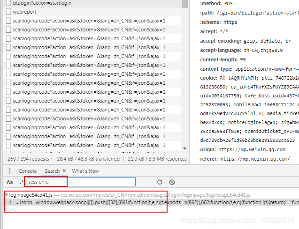Screen dimensions: 299x229
Task: Open the What's New tab
Action: (85, 171)
